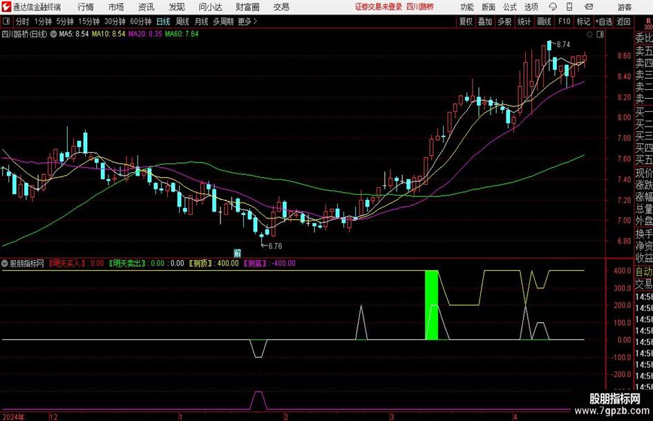Toggle the side panel icon at chart top-right

tap(600, 35)
